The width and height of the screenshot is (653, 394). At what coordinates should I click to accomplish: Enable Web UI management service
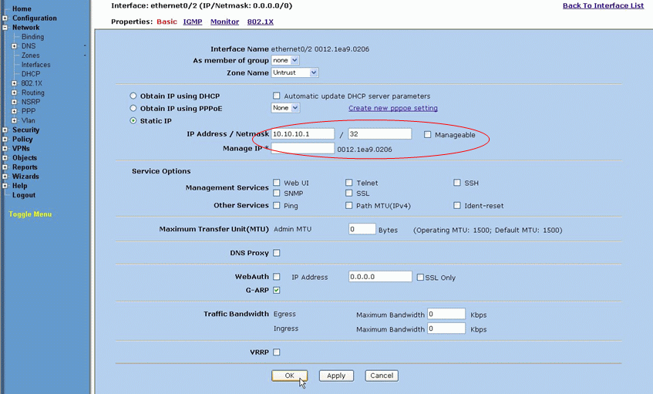point(277,183)
